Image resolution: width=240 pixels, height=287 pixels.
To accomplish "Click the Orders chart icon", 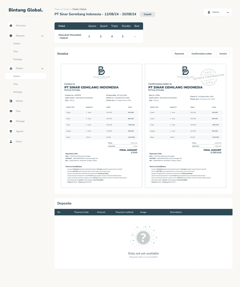I will click(11, 68).
